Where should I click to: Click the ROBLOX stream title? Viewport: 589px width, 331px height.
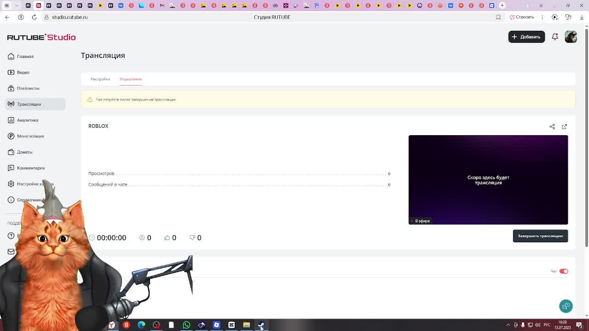[x=98, y=126]
